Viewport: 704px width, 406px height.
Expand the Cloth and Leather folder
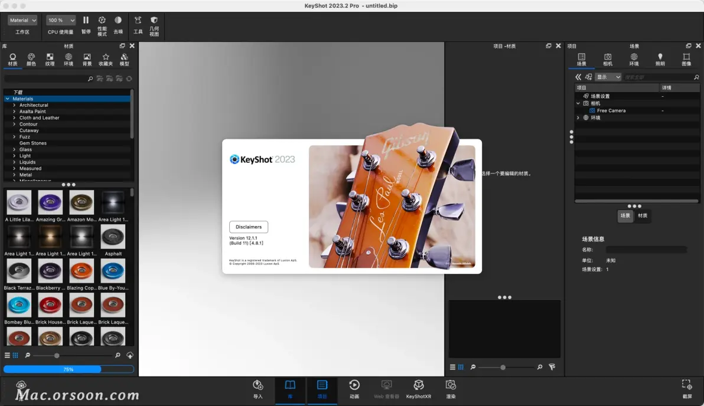(x=14, y=117)
